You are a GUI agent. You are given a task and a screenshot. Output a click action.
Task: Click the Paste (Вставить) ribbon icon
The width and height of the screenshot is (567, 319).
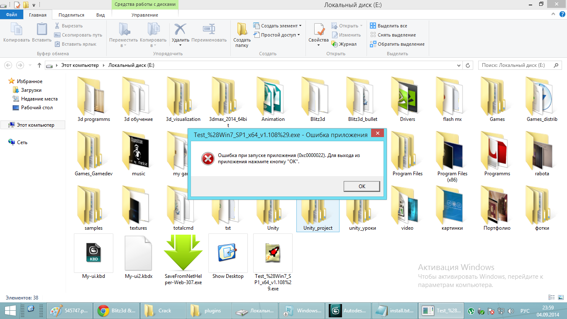click(x=42, y=30)
